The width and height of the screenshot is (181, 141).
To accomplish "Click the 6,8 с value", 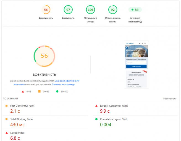I will click(x=15, y=138).
